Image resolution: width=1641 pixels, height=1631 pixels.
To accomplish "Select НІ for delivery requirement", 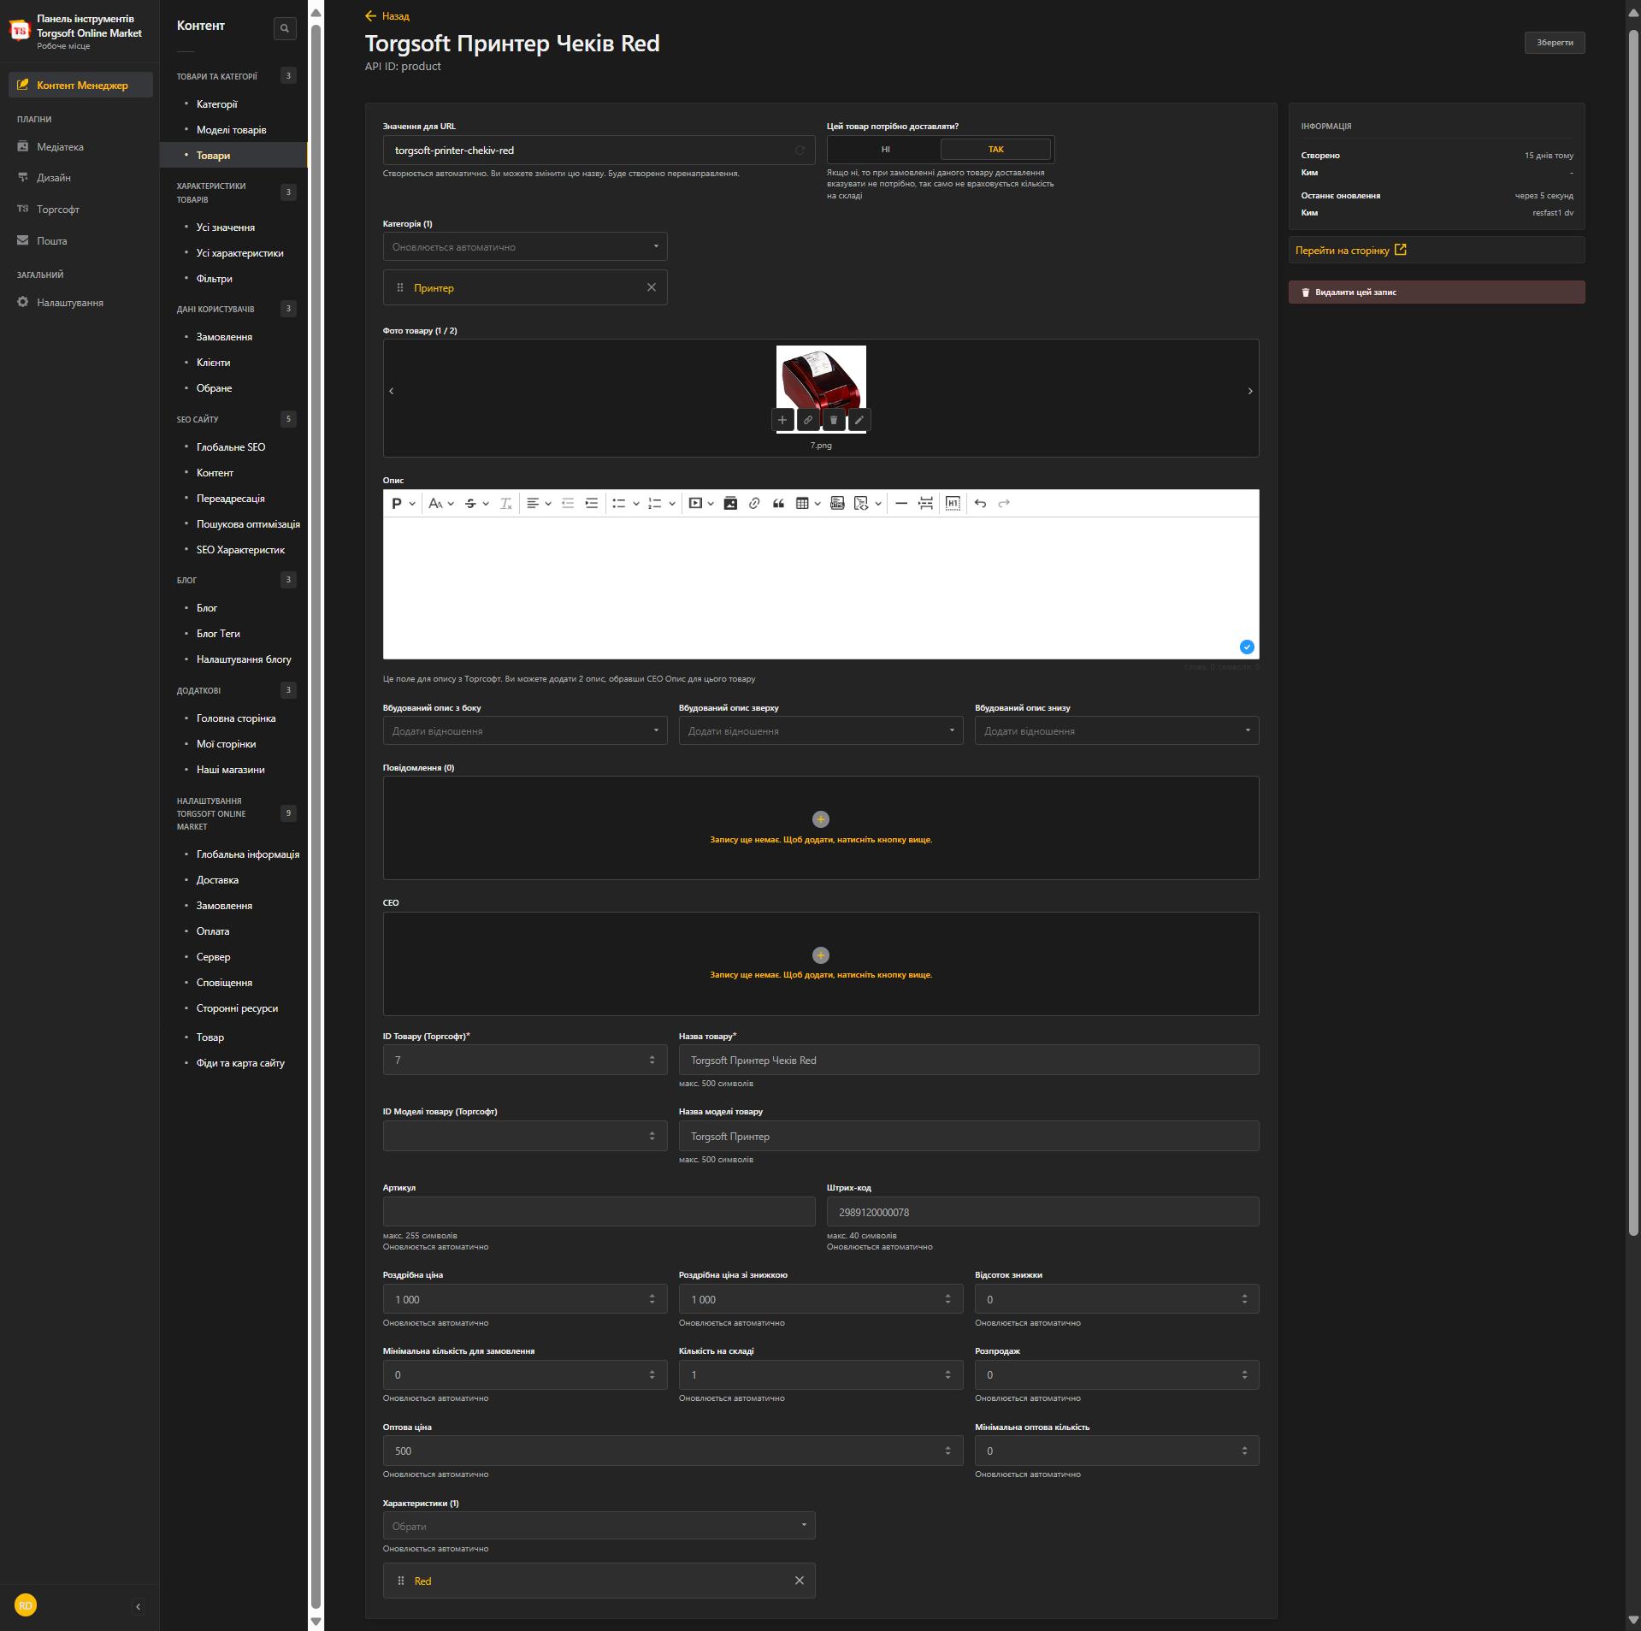I will click(885, 150).
